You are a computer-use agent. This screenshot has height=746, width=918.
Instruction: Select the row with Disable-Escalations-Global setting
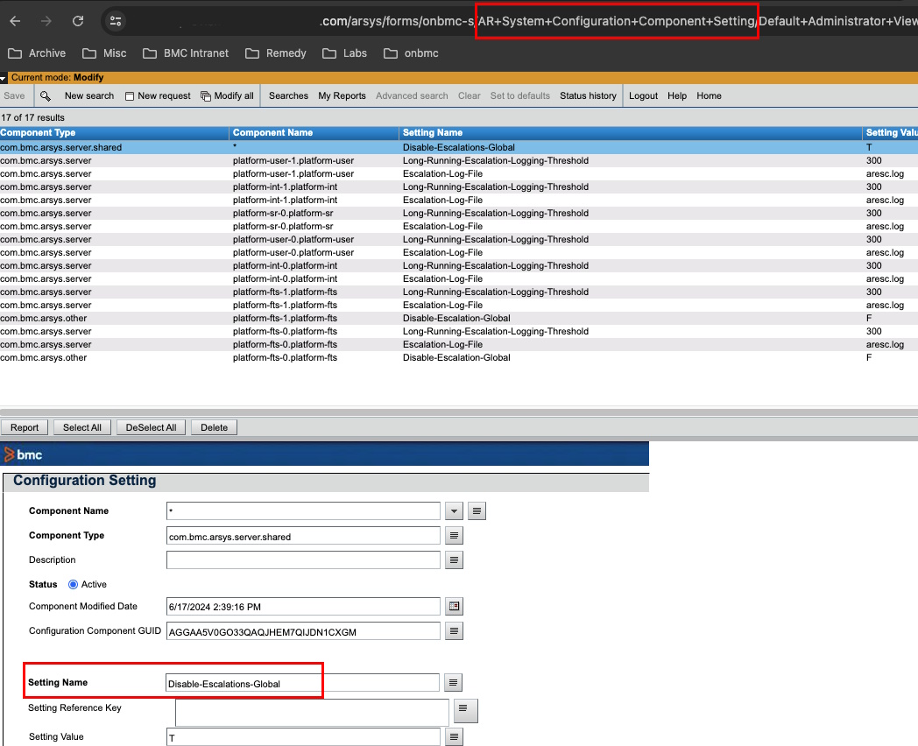click(x=459, y=147)
